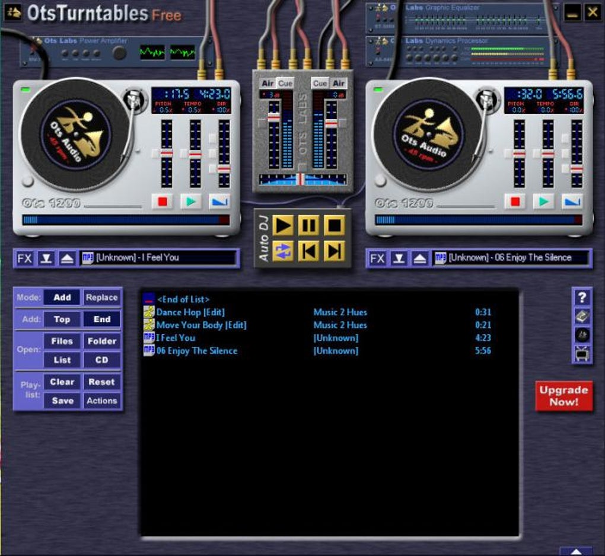Eject the track from right deck
Viewport: 605px width, 556px height.
click(420, 258)
